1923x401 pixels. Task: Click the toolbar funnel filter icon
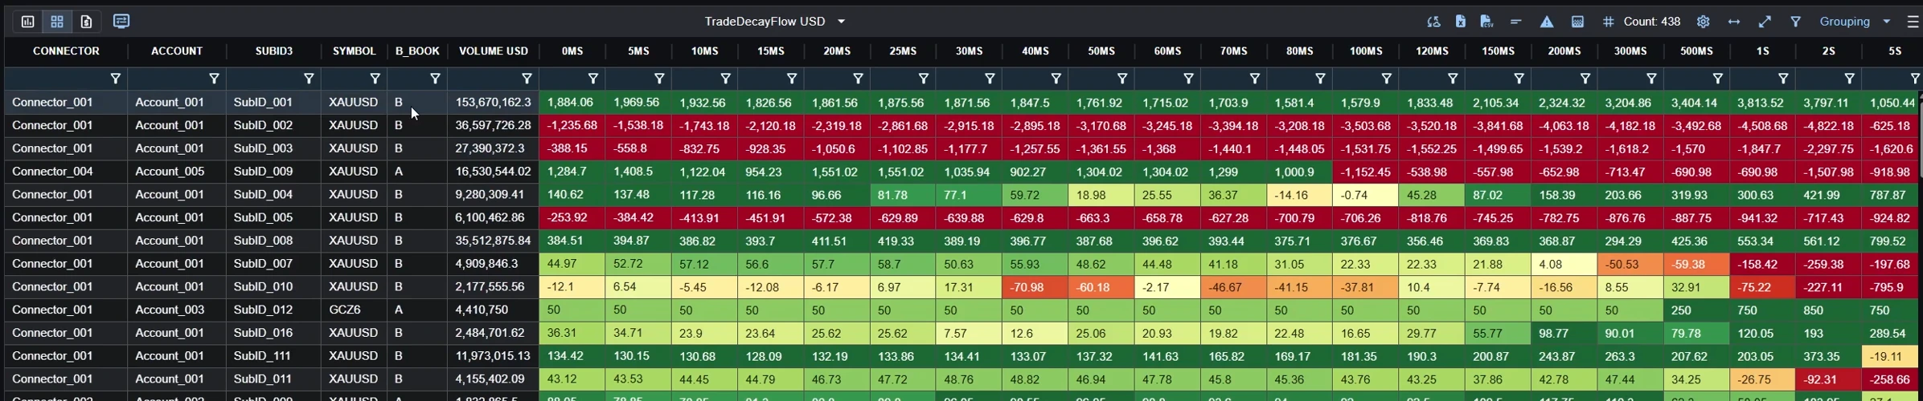pyautogui.click(x=1795, y=22)
